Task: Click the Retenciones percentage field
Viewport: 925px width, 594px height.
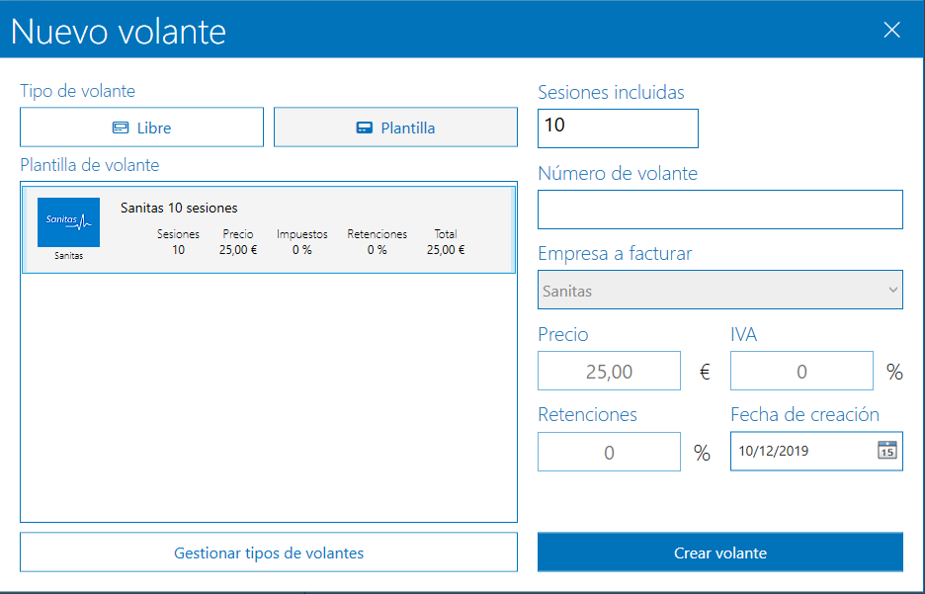Action: 609,452
